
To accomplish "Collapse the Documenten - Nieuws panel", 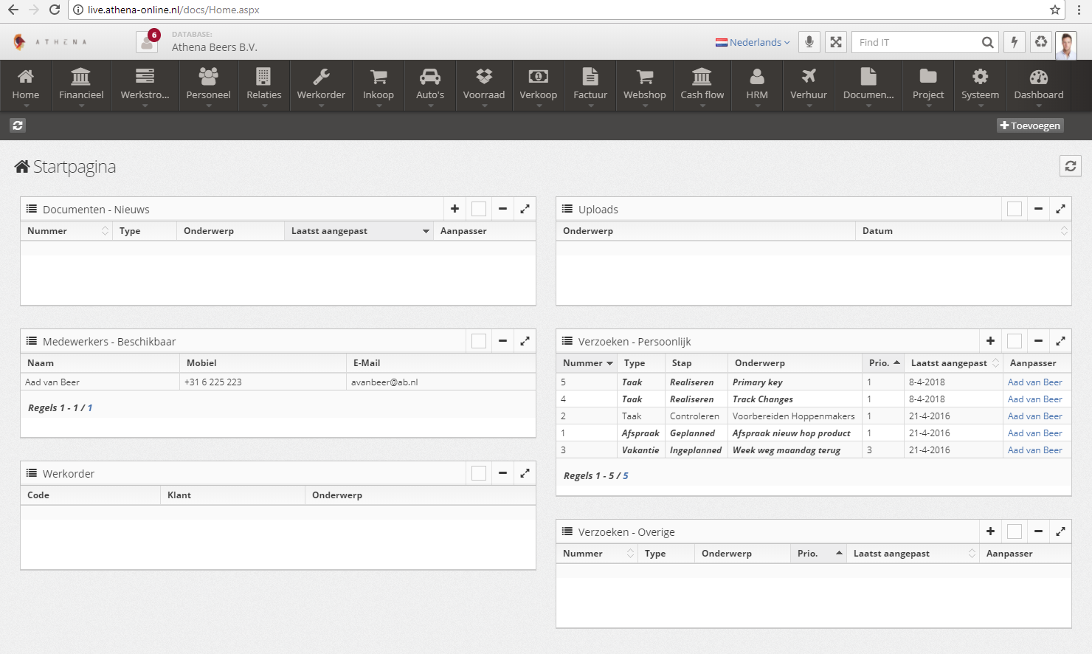I will (x=502, y=209).
